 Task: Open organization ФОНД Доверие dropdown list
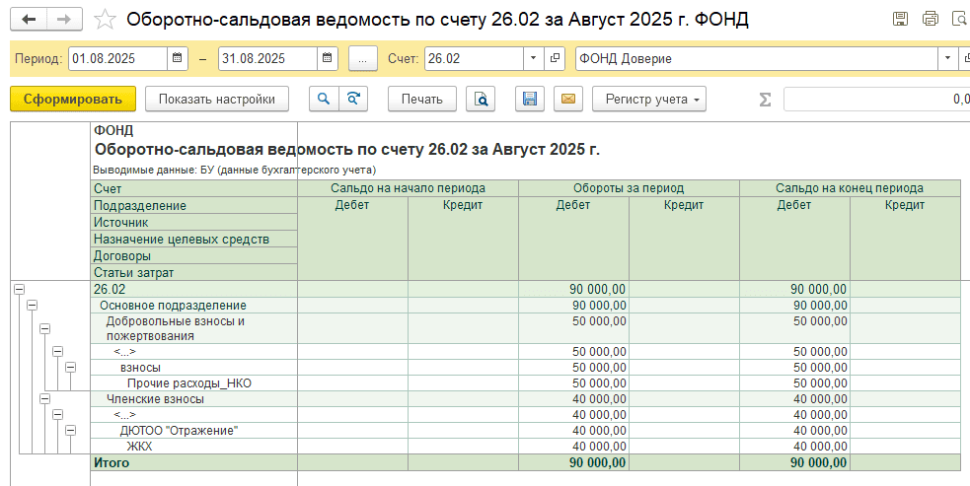coord(949,59)
